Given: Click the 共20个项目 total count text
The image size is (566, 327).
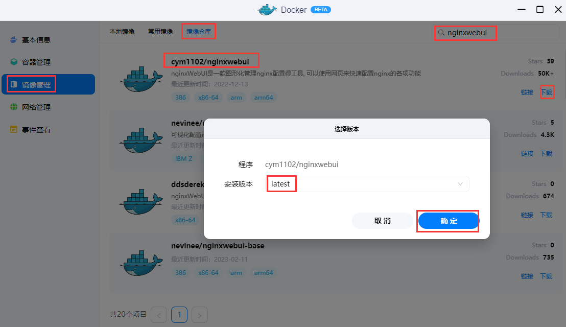Looking at the screenshot, I should [x=128, y=314].
